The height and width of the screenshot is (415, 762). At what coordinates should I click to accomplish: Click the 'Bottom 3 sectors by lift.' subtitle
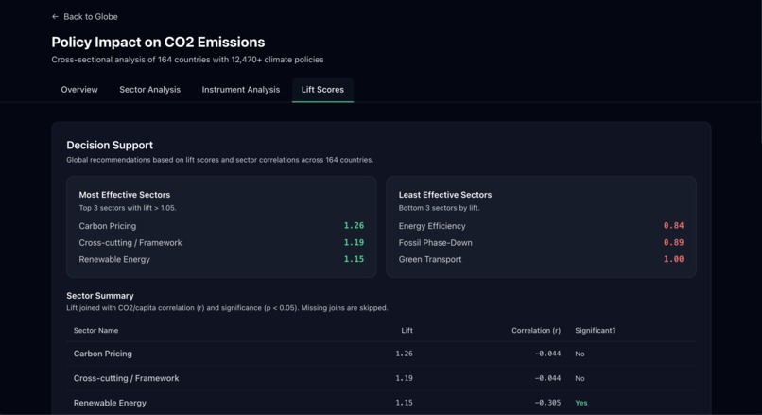(439, 208)
